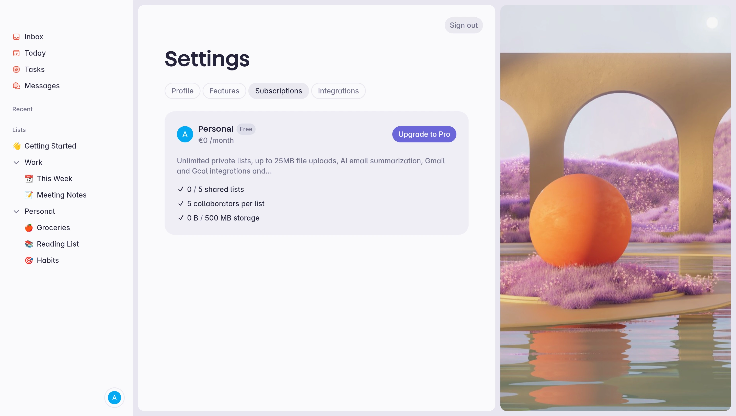Image resolution: width=736 pixels, height=416 pixels.
Task: Click the Habits target emoji icon
Action: [x=29, y=260]
